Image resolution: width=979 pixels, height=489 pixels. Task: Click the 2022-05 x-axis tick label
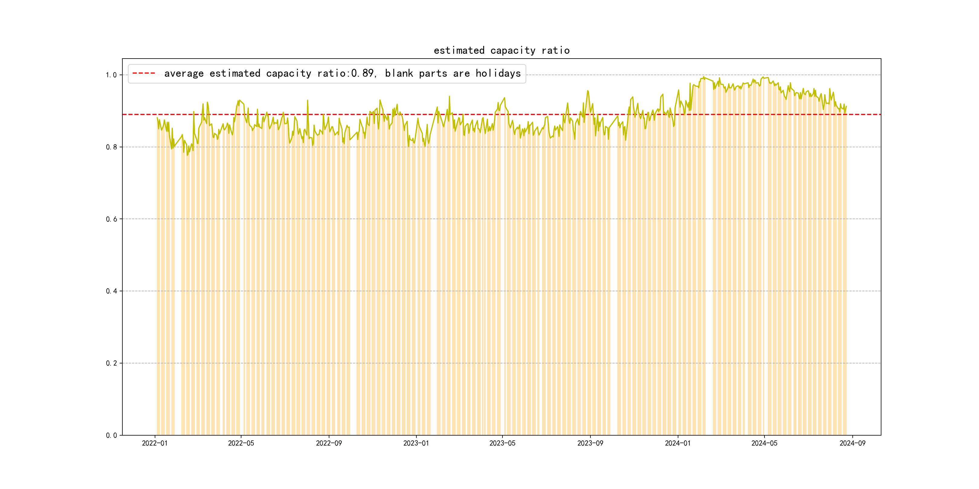pos(241,443)
